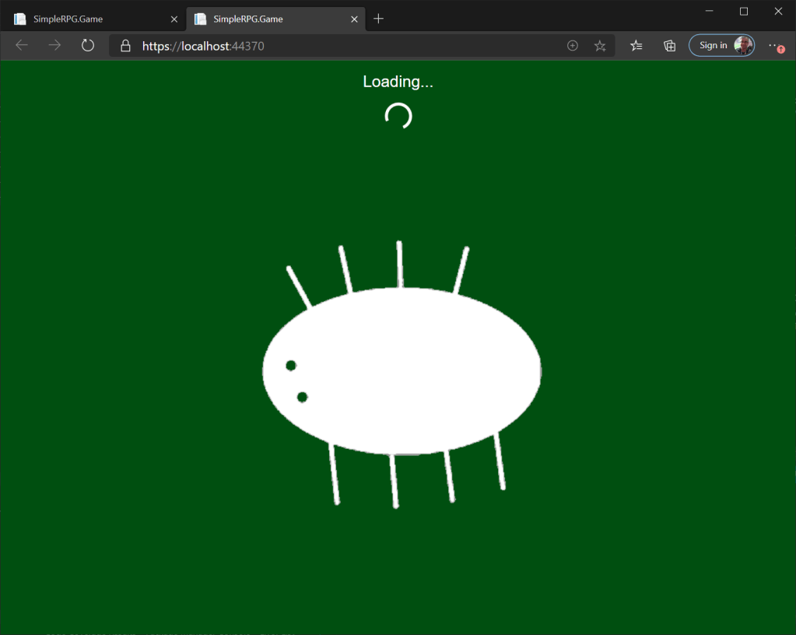The width and height of the screenshot is (796, 635).
Task: Click the circular loading spinner
Action: click(398, 116)
